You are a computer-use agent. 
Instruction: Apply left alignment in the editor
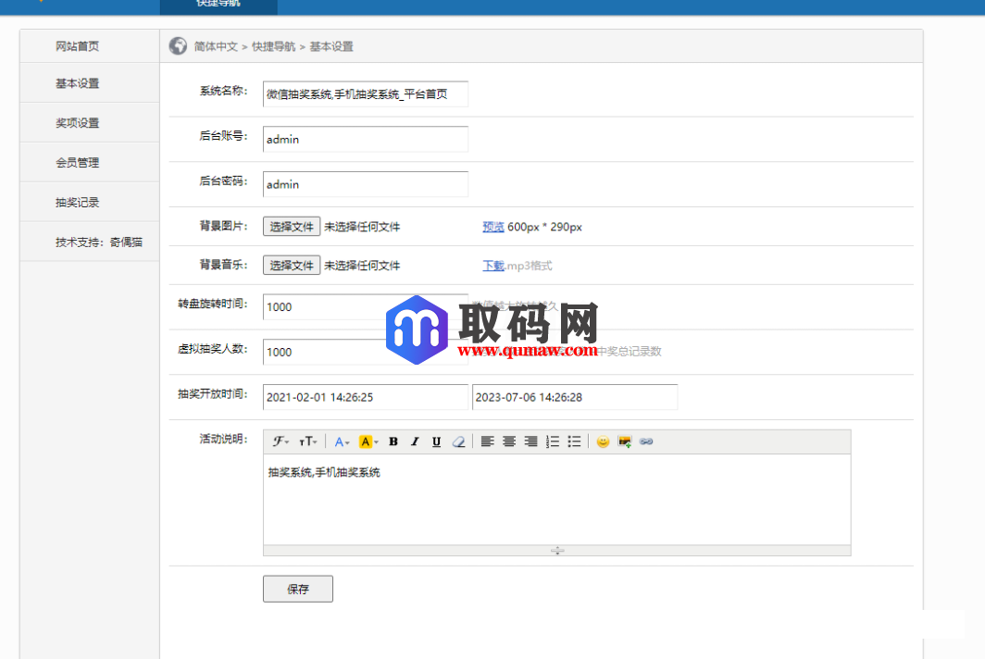488,441
